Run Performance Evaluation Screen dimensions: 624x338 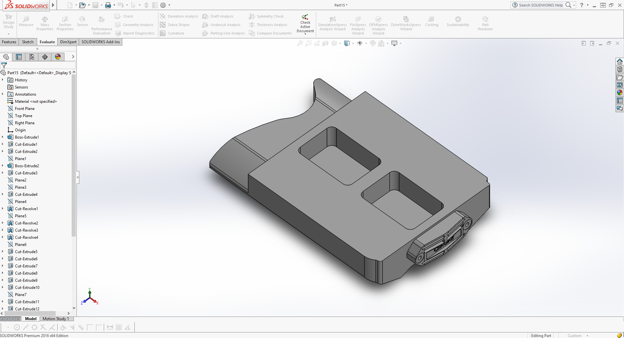pyautogui.click(x=102, y=25)
